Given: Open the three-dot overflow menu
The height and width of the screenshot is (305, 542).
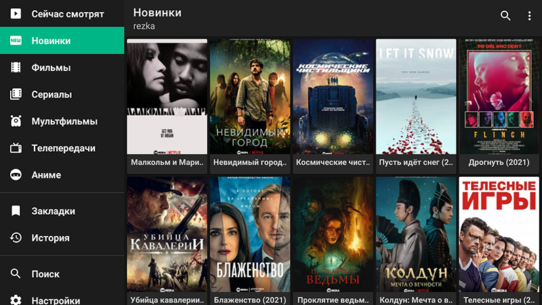Looking at the screenshot, I should tap(529, 16).
